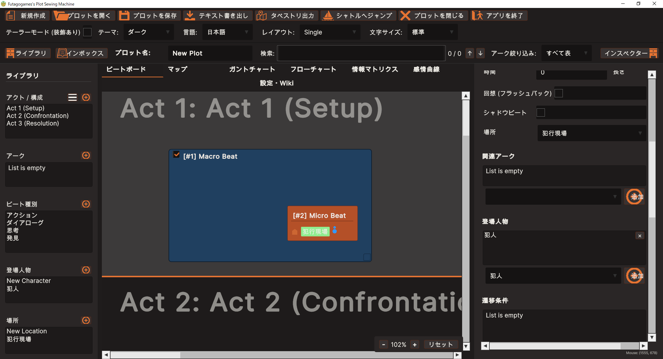Toggle the ライブラリ panel button
This screenshot has height=359, width=663.
pos(28,53)
